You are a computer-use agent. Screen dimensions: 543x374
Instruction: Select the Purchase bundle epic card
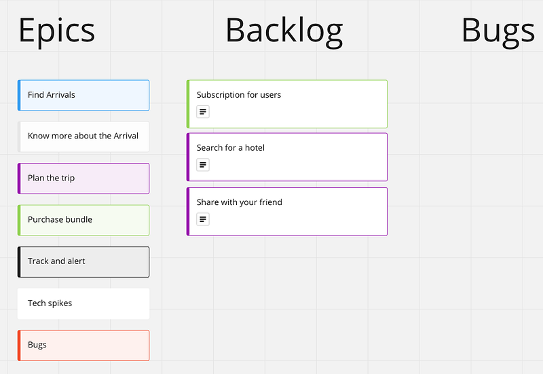coord(83,220)
